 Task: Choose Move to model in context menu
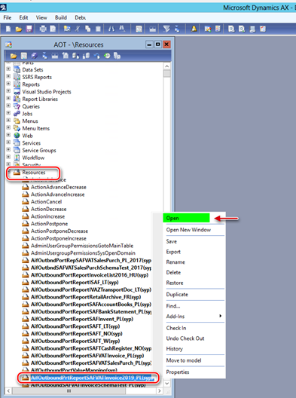pos(184,360)
